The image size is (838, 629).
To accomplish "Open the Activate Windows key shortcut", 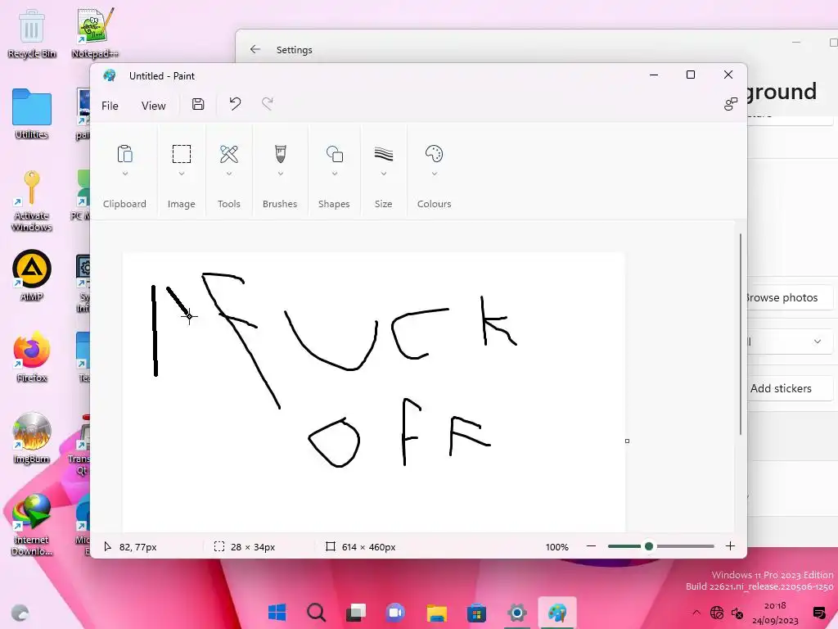I will click(x=32, y=201).
